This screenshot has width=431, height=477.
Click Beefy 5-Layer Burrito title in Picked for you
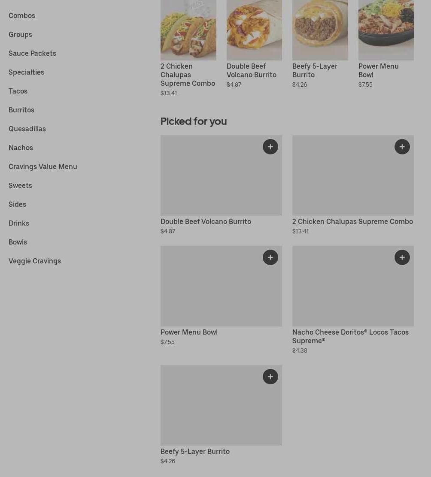(195, 451)
